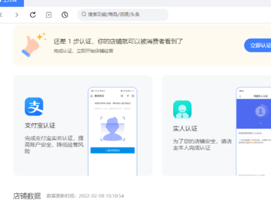Click the 店铺数据 section heading

(27, 196)
